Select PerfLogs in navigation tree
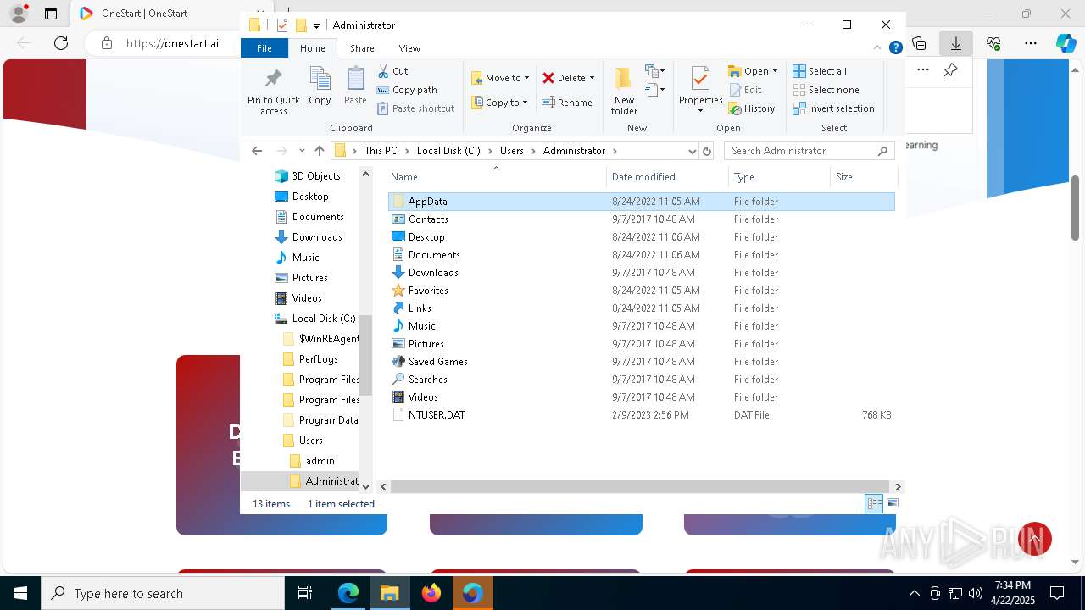 coord(318,359)
